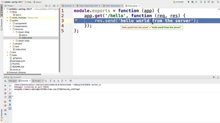The height and width of the screenshot is (123, 220).
Task: Toggle soft-wrap icon in the console sidebar
Action: pos(10,93)
